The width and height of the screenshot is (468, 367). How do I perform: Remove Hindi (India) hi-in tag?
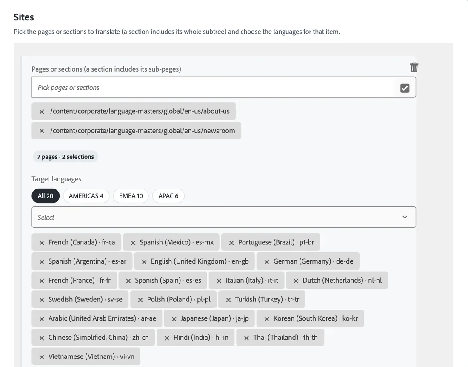coord(167,338)
